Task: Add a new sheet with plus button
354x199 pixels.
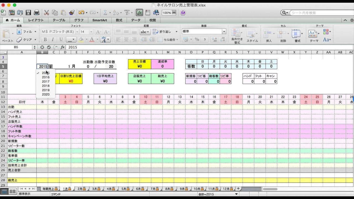Action: click(x=238, y=188)
